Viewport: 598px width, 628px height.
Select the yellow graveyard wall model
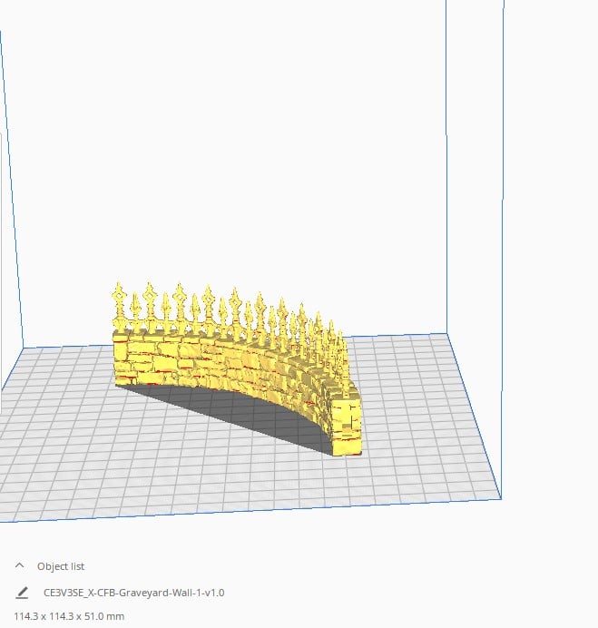click(x=236, y=368)
